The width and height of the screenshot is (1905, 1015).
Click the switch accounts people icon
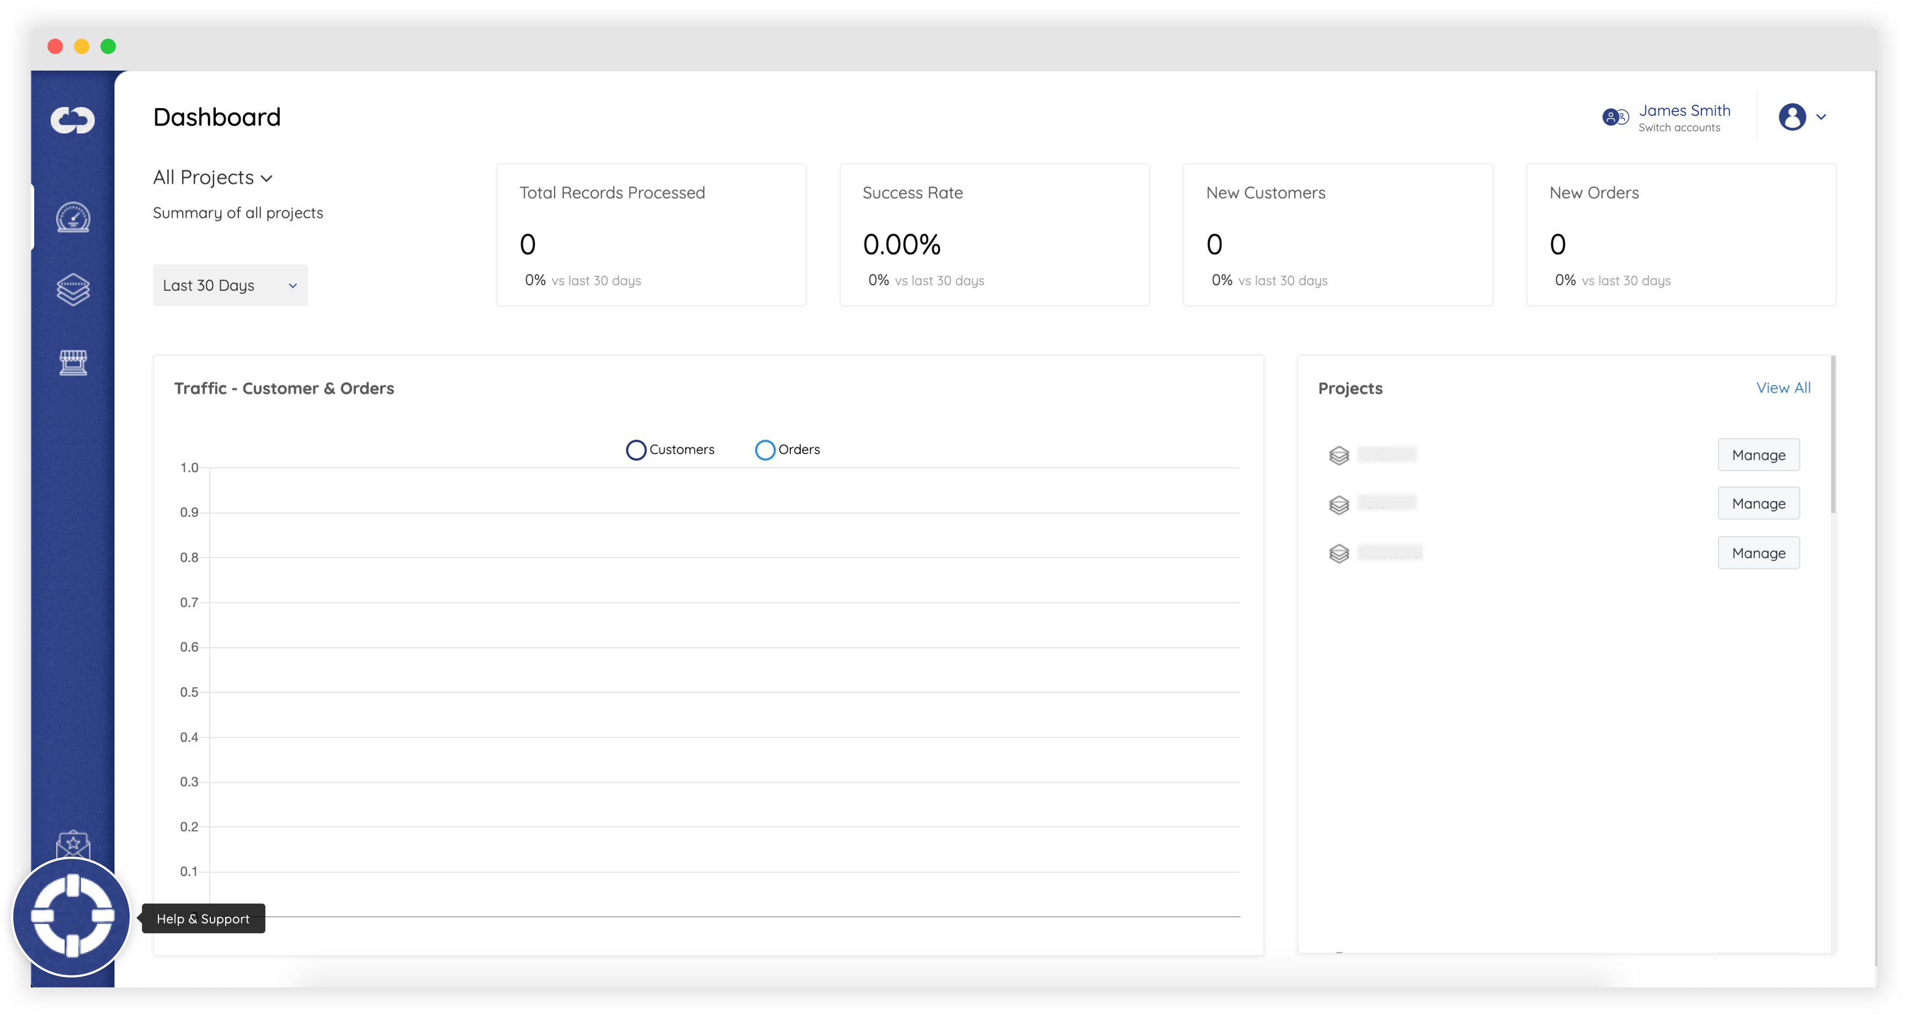click(1615, 117)
